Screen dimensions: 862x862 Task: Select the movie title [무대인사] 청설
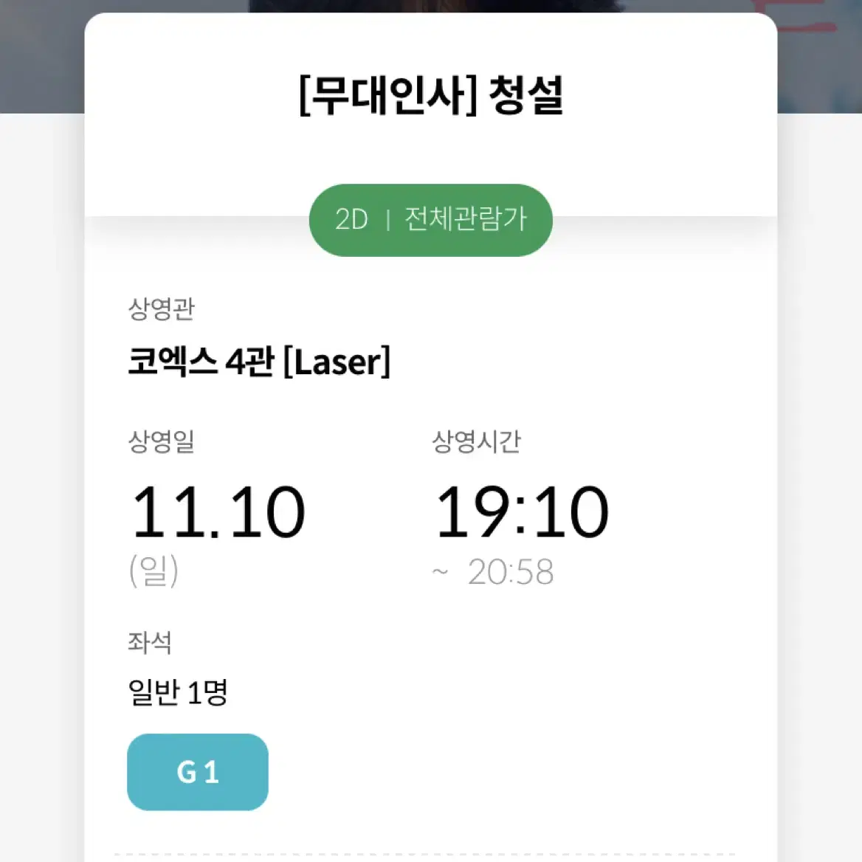click(431, 96)
